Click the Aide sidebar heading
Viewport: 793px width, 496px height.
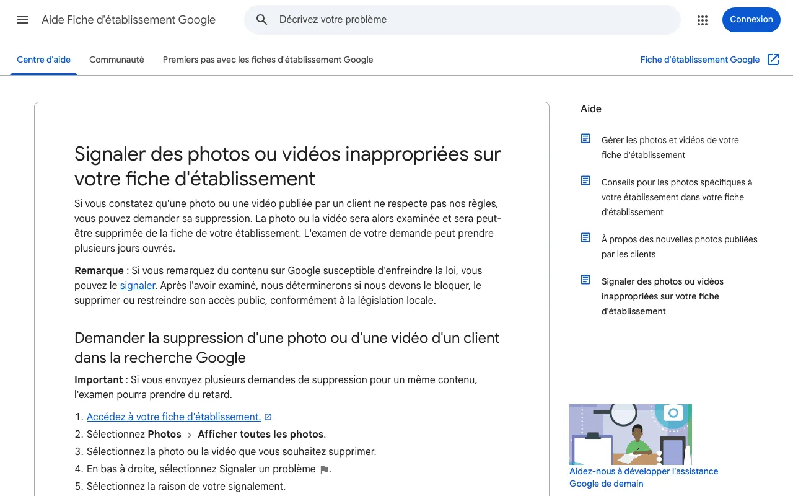pos(591,108)
